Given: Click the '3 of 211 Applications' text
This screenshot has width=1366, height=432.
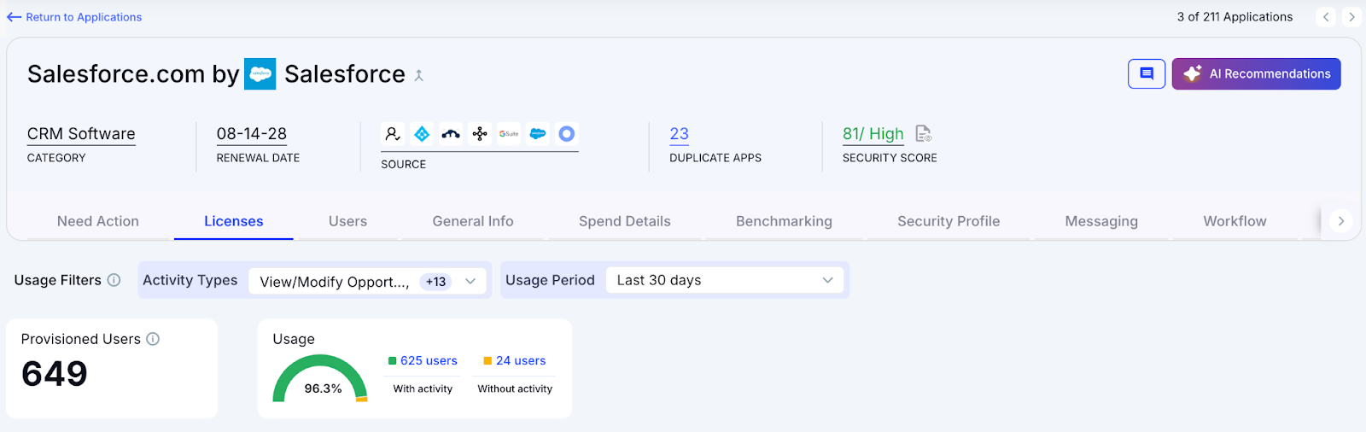Looking at the screenshot, I should click(1235, 17).
